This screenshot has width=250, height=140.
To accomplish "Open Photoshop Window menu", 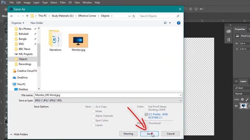I will coord(87,3).
